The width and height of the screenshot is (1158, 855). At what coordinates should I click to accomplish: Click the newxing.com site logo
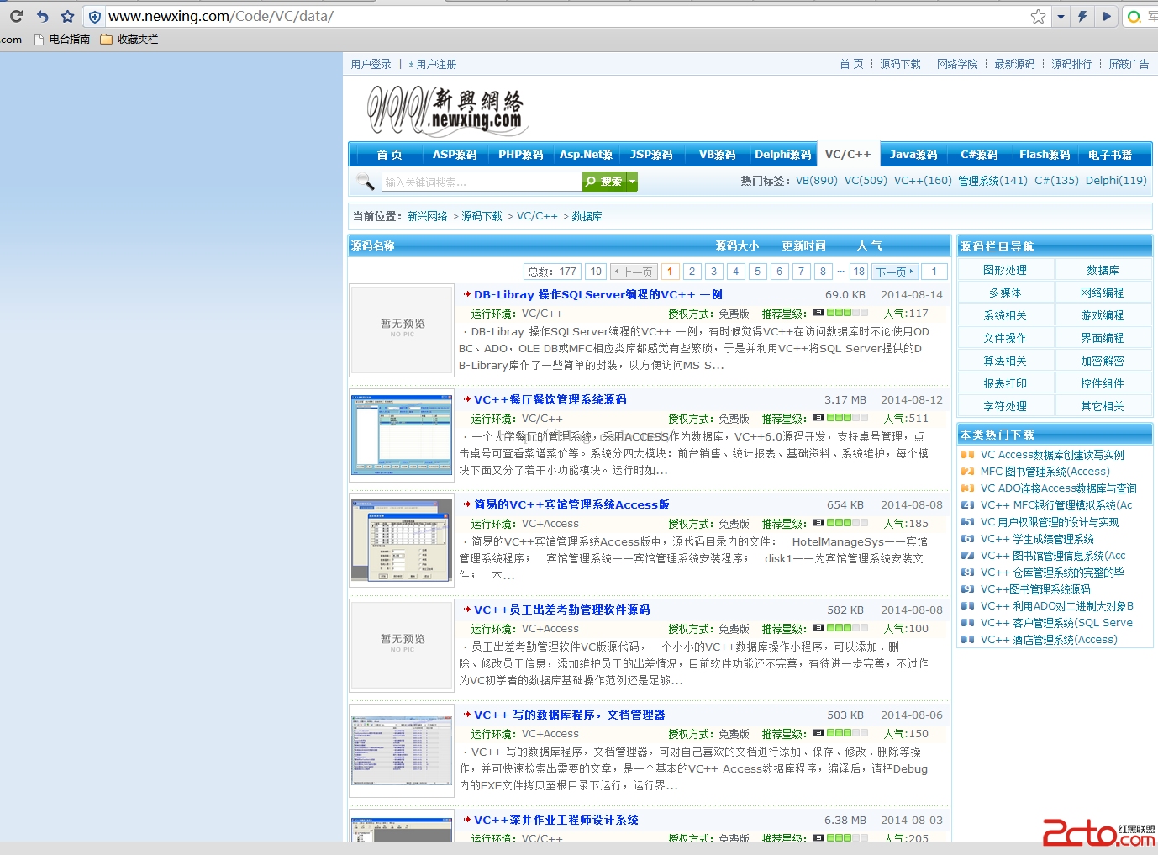tap(447, 111)
